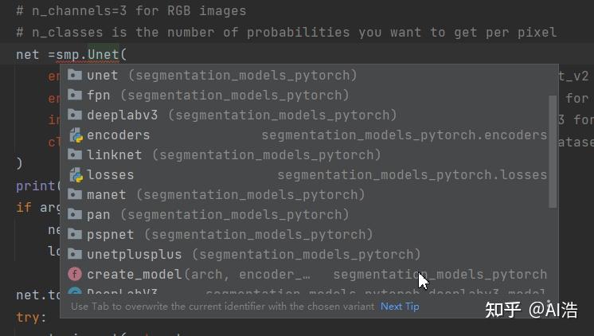The image size is (594, 336).
Task: Click the Python file icon beside encoders
Action: coord(76,135)
